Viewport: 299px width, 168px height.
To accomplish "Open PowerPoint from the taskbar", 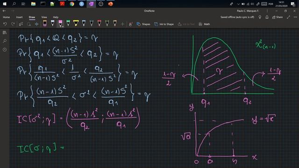I will coord(111,4).
